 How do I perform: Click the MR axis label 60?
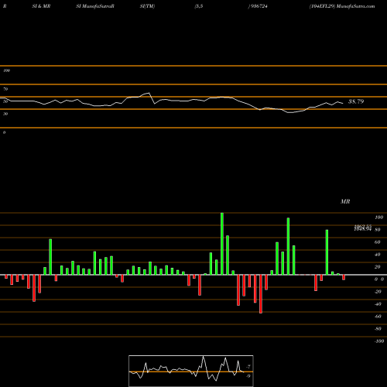pos(377,242)
